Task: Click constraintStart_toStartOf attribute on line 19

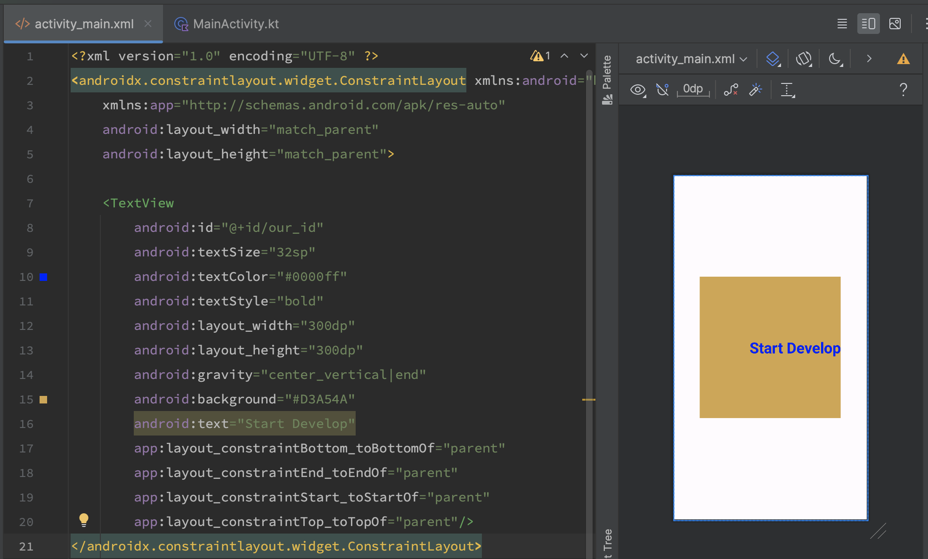Action: [x=312, y=497]
